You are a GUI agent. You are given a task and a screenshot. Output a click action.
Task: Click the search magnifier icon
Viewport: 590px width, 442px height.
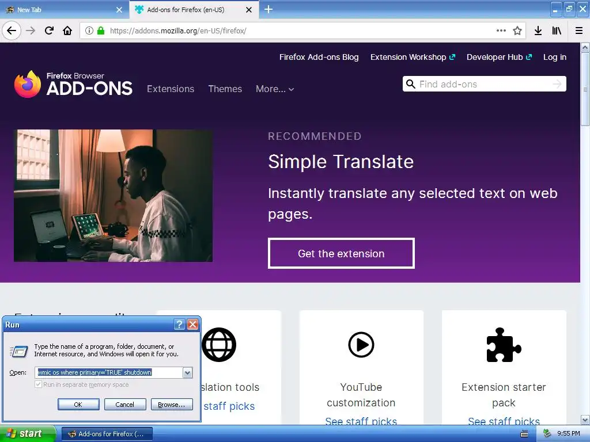pos(410,84)
